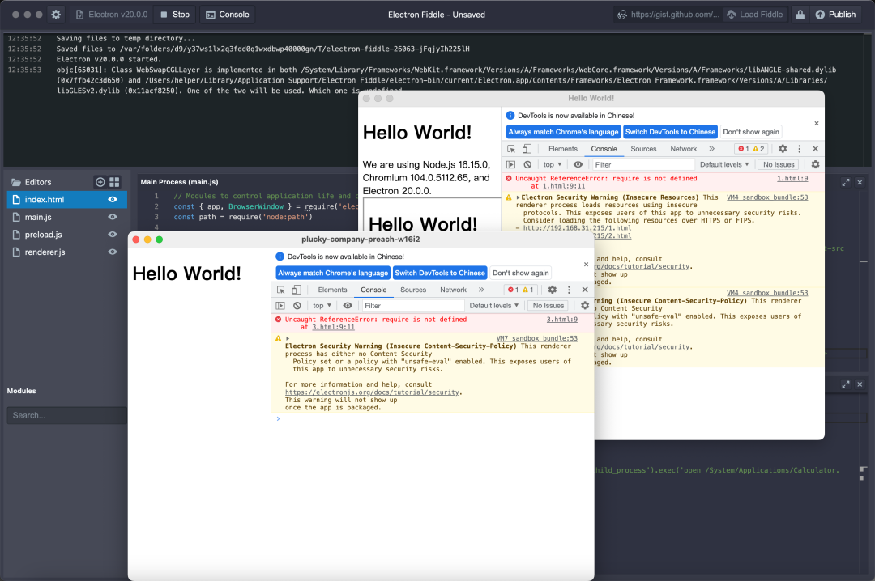Front window: inspect element picker icon

tap(280, 290)
